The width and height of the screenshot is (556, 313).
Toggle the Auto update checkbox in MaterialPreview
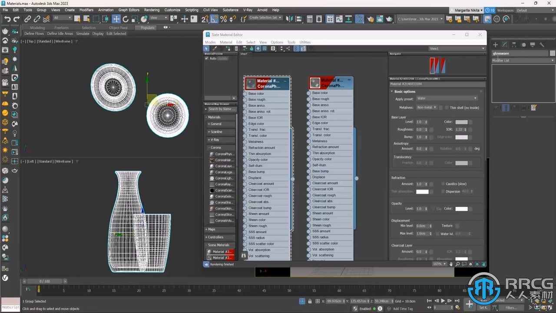(207, 58)
